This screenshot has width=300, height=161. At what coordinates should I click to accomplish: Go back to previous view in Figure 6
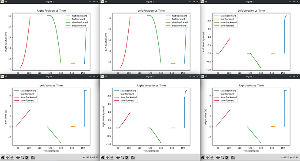point(107,158)
